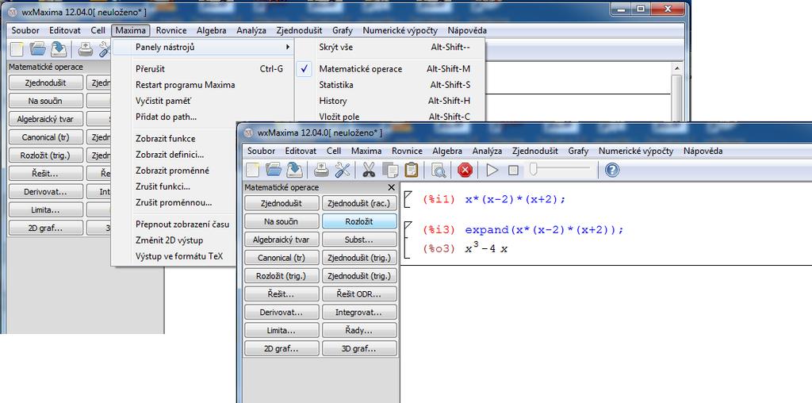Click wxMaxima app icon in back title bar

click(13, 12)
